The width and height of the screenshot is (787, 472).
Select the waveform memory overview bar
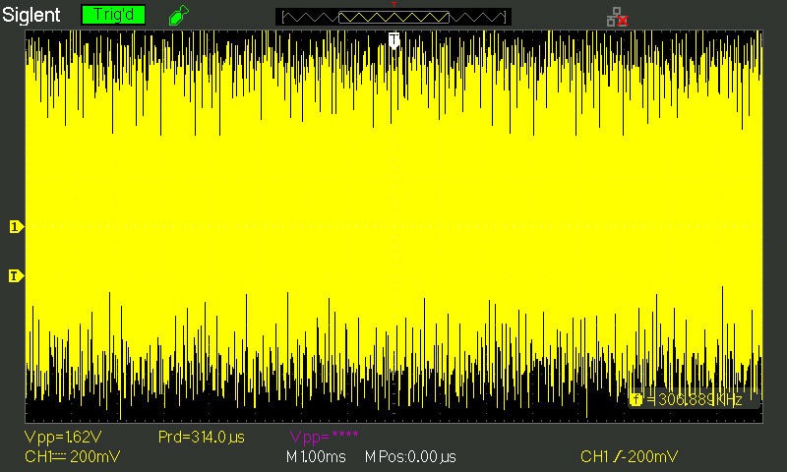coord(393,17)
